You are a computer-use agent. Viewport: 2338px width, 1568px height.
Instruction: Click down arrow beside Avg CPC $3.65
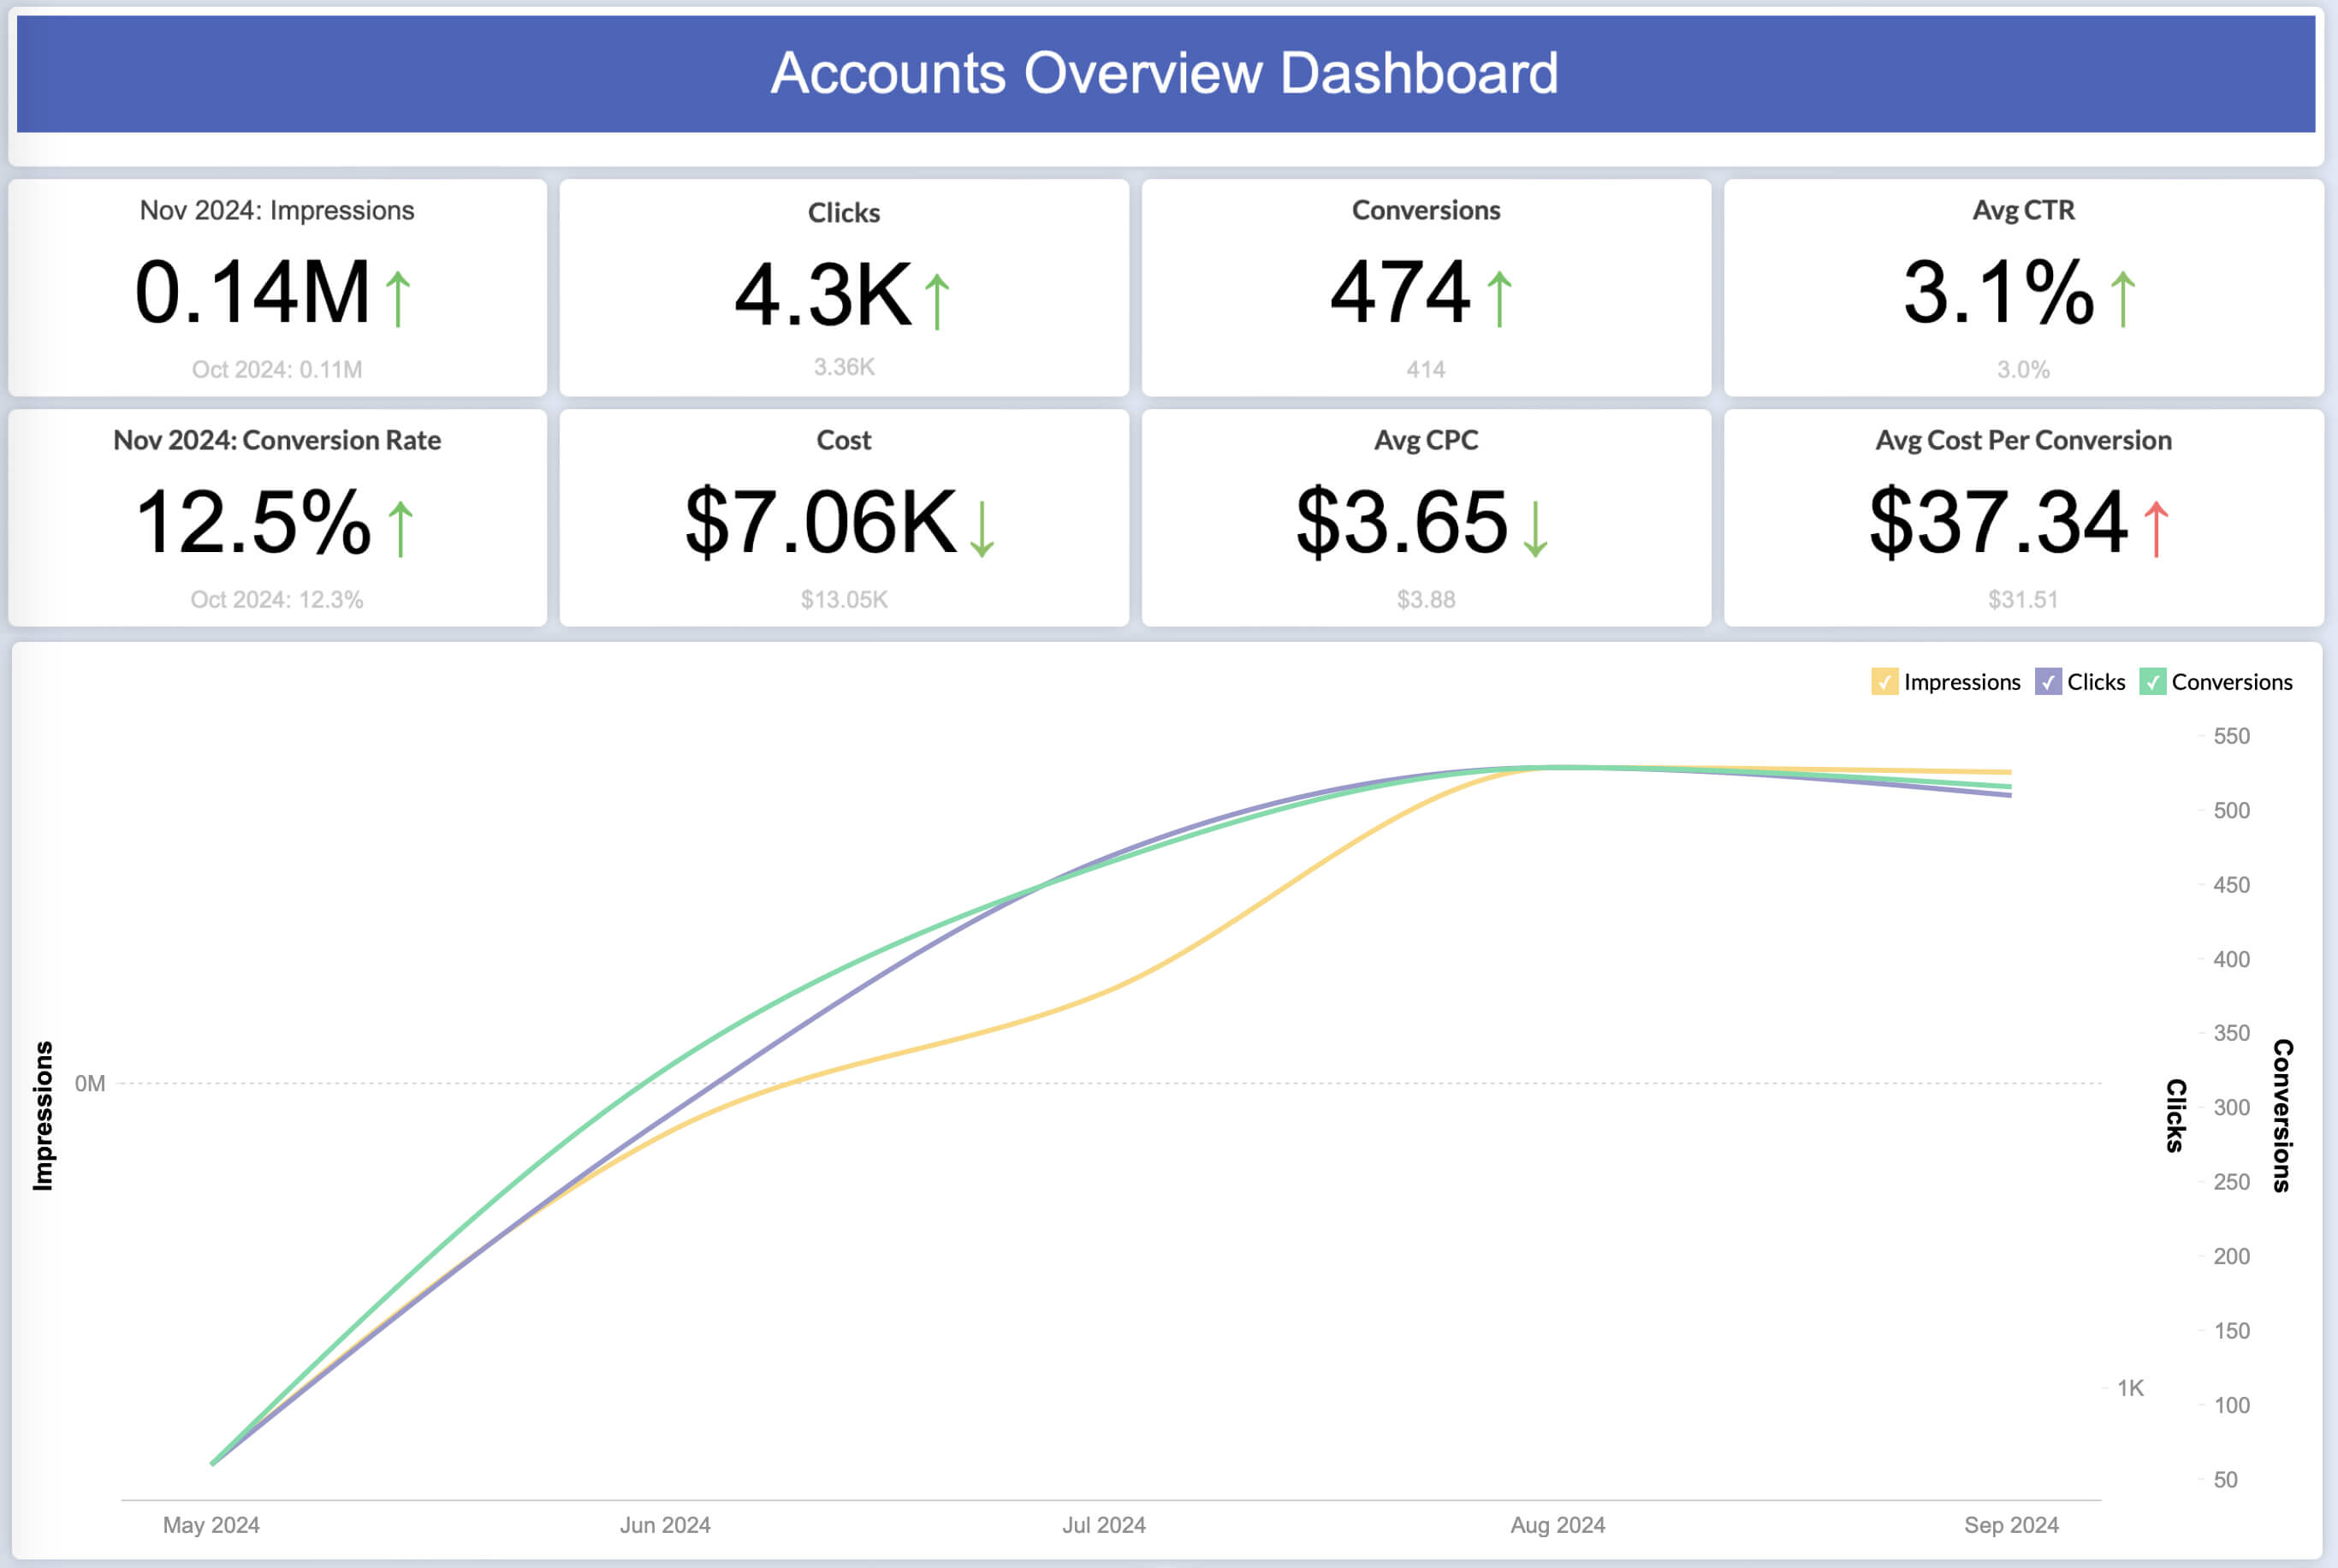(1535, 529)
